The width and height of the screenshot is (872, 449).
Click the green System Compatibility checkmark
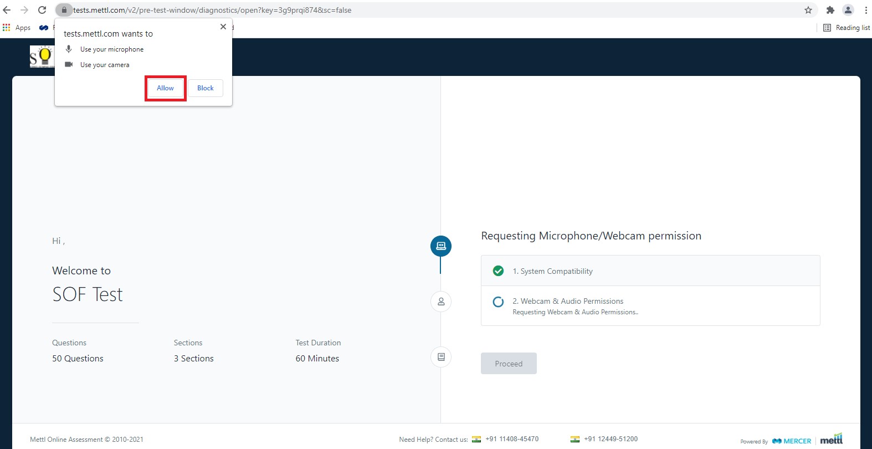[x=498, y=271]
